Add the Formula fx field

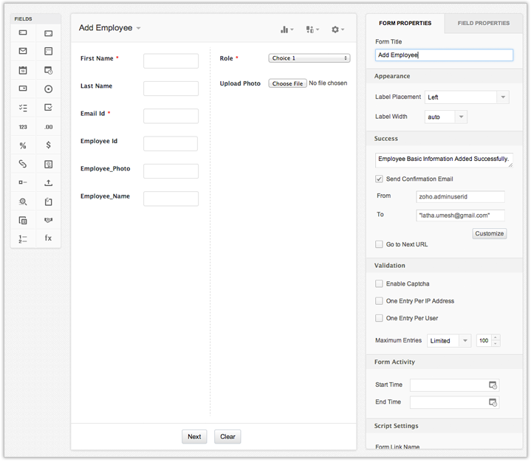[x=48, y=238]
